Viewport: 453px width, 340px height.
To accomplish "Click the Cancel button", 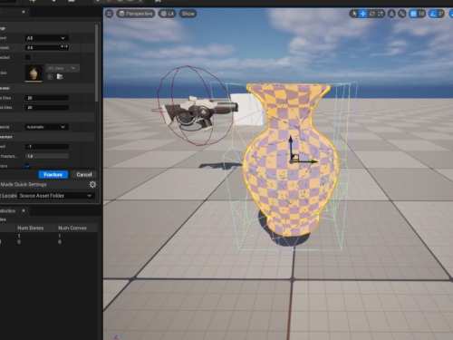I will click(x=84, y=175).
